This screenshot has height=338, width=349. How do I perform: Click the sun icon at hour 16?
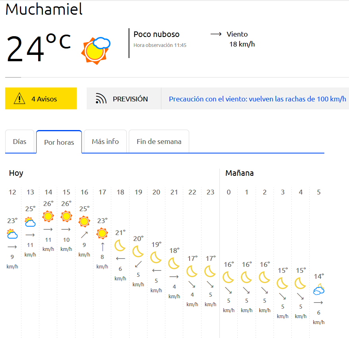point(84,221)
